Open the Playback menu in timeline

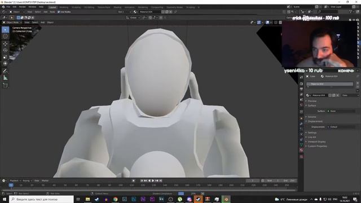click(15, 180)
